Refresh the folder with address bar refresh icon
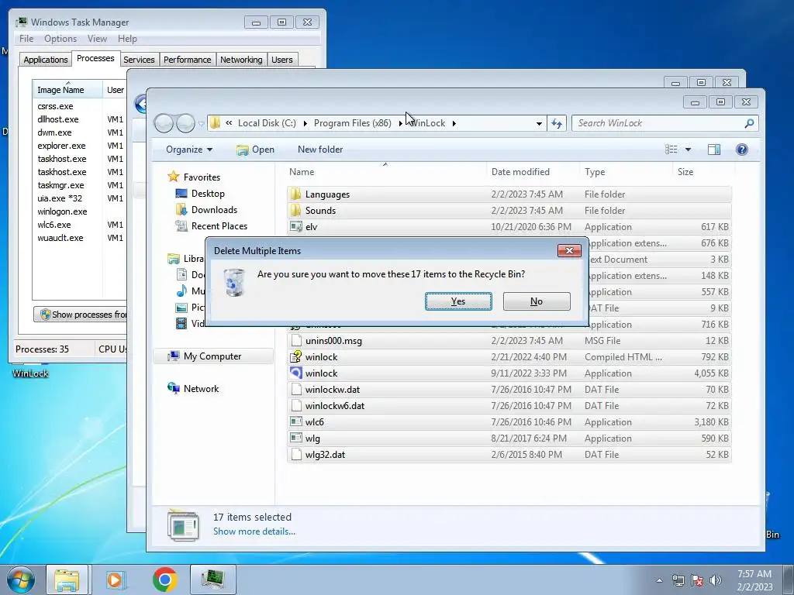The image size is (794, 595). 557,123
